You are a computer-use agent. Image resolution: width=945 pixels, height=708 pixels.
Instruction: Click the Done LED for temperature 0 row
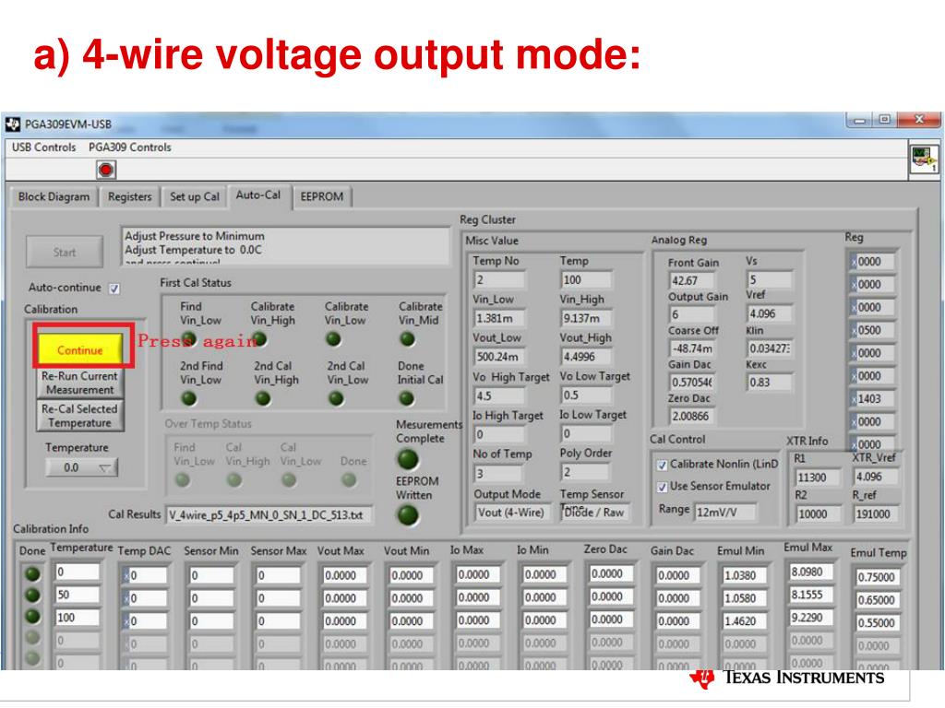pyautogui.click(x=32, y=573)
